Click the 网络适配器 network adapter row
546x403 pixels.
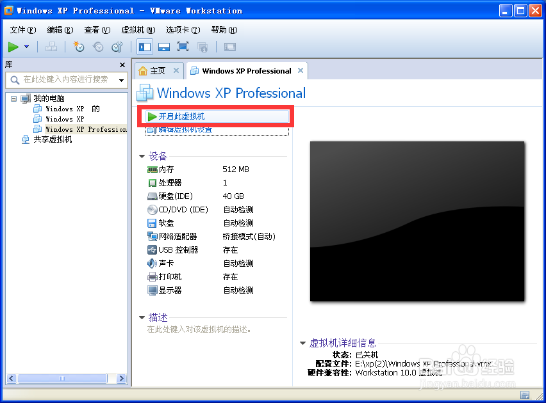point(216,237)
